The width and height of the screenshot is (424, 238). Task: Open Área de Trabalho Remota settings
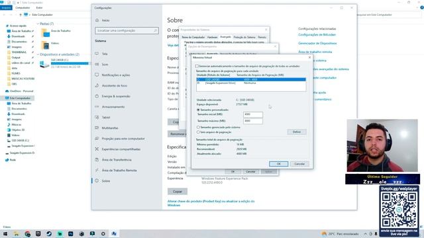pyautogui.click(x=119, y=171)
